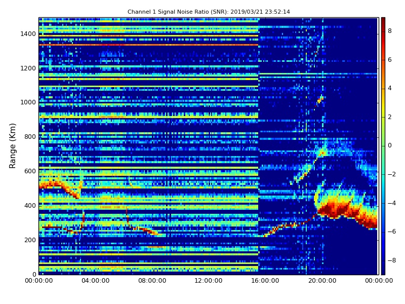Click the orange horizontal line near 1340 km range
Image resolution: width=405 pixels, height=304 pixels.
[148, 45]
